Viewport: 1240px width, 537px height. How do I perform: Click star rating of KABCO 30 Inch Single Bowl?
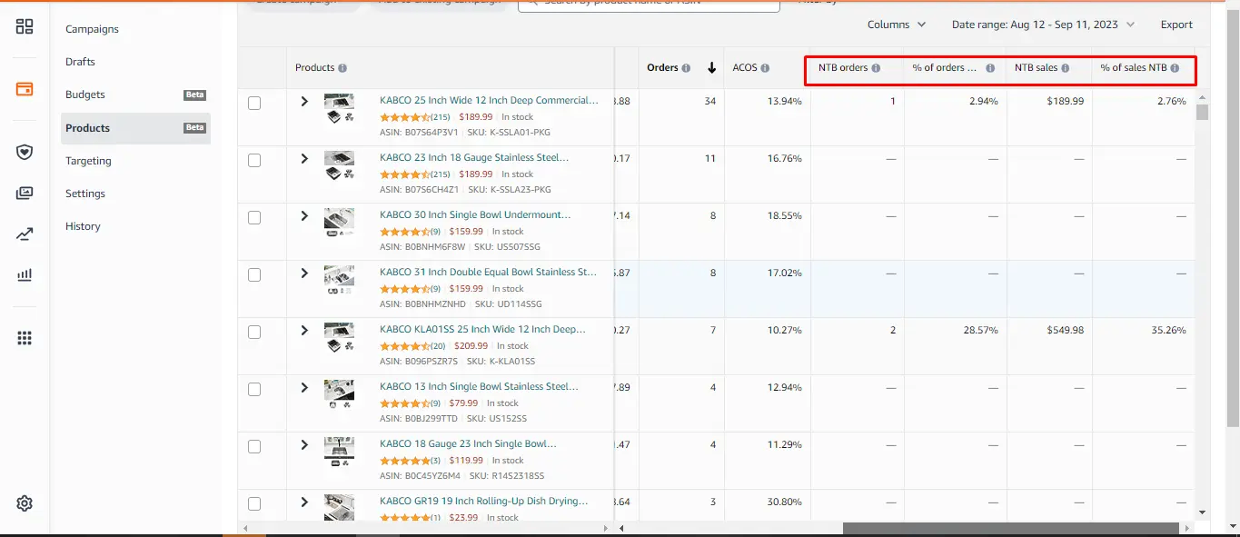pyautogui.click(x=405, y=232)
